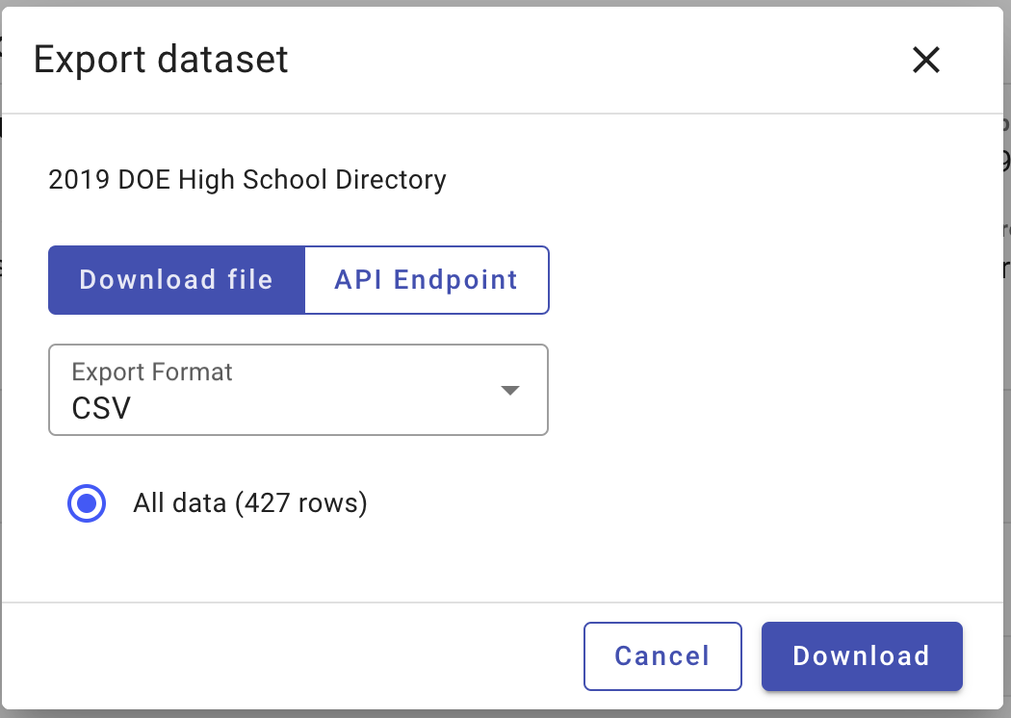
Task: Toggle the blue circle beside All data
Action: [87, 502]
